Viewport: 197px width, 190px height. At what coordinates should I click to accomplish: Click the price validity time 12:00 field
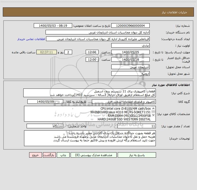tap(92, 60)
